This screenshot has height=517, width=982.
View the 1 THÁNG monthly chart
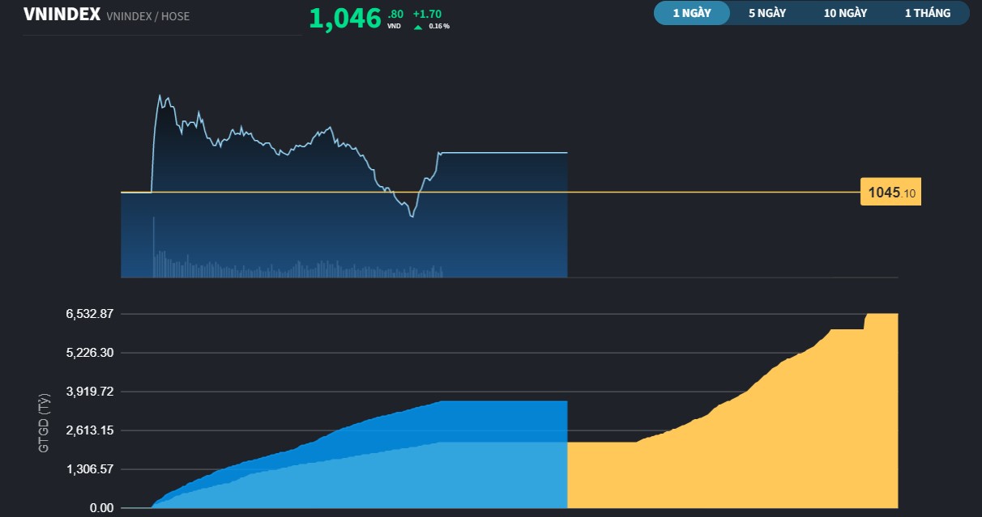929,13
